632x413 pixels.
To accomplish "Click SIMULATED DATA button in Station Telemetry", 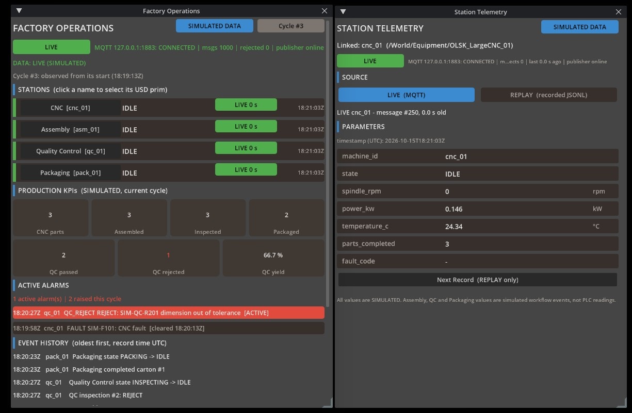I will (x=580, y=27).
